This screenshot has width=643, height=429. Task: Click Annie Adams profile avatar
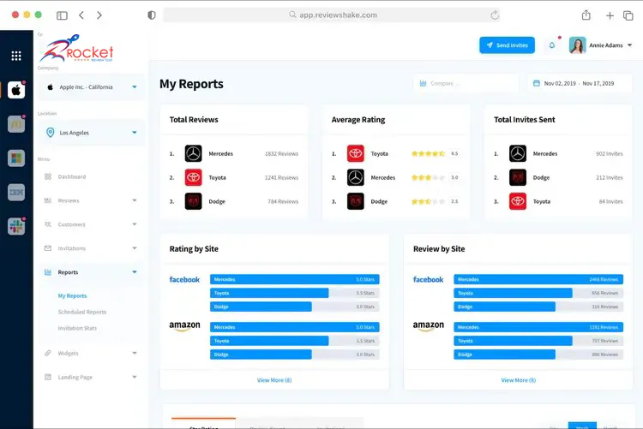click(x=577, y=45)
